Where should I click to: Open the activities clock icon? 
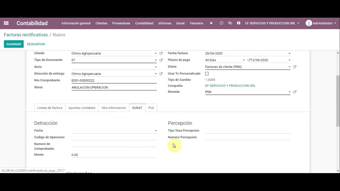(x=221, y=23)
